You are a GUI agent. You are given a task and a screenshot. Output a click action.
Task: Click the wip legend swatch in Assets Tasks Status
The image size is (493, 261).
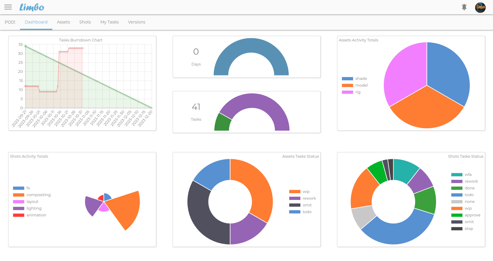point(295,192)
